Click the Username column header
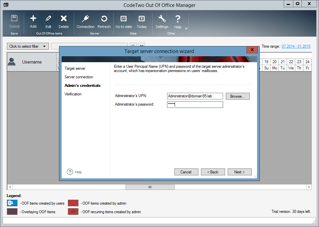 [x=32, y=62]
